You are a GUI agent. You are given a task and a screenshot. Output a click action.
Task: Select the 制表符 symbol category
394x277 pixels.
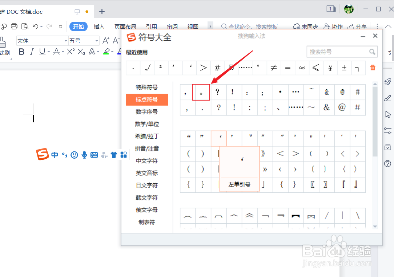click(146, 222)
